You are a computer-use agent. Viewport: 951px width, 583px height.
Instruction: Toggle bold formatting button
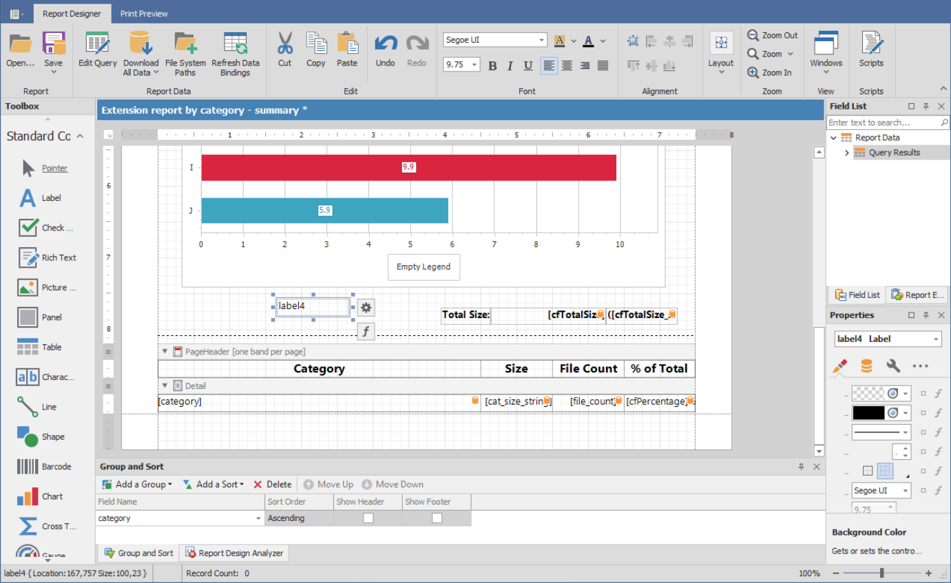pyautogui.click(x=492, y=66)
